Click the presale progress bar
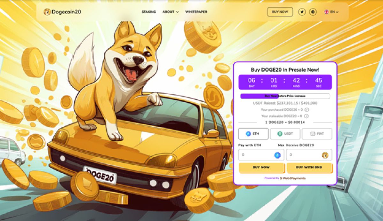Viewport: 383px width, 221px height. point(285,96)
